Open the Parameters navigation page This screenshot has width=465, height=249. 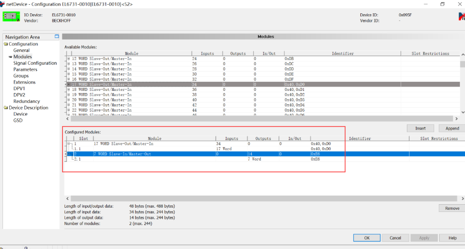25,69
